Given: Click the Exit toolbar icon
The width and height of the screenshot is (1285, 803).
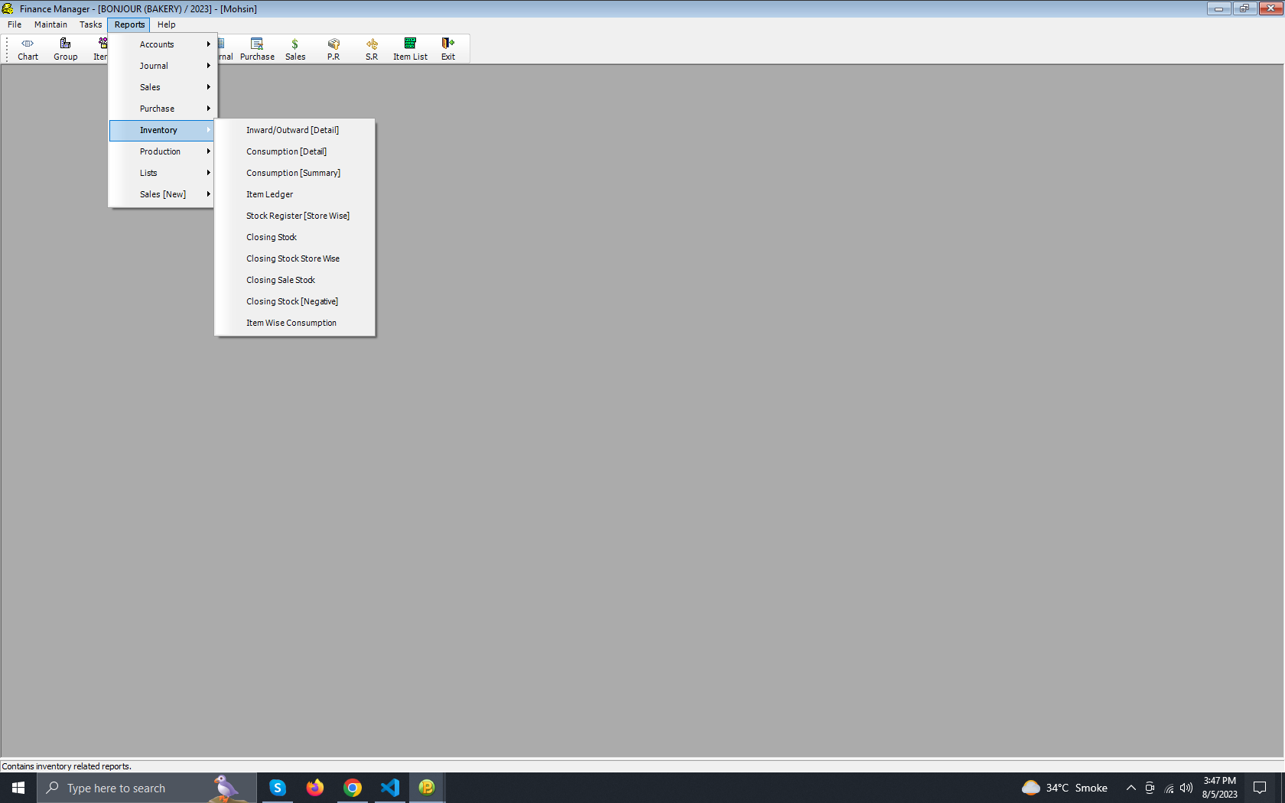Looking at the screenshot, I should pos(448,49).
